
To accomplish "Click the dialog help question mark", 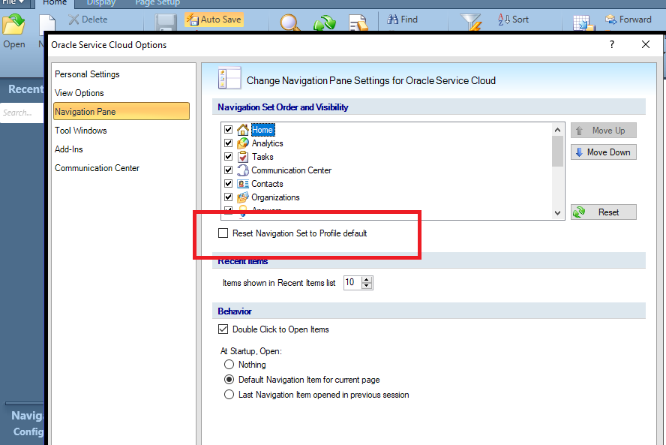I will [612, 44].
